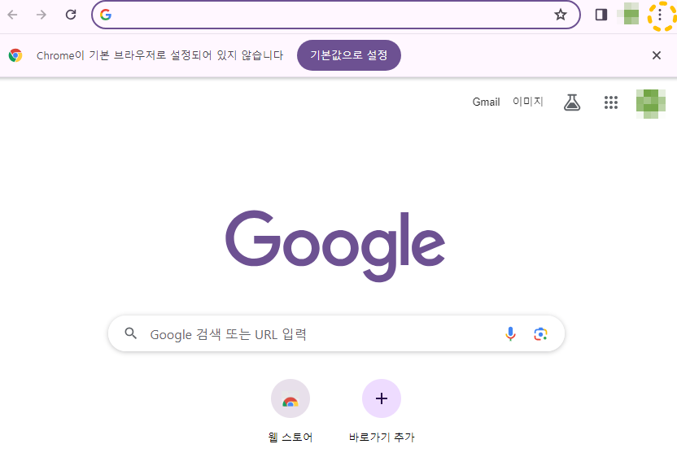Reload the current page

pyautogui.click(x=71, y=15)
